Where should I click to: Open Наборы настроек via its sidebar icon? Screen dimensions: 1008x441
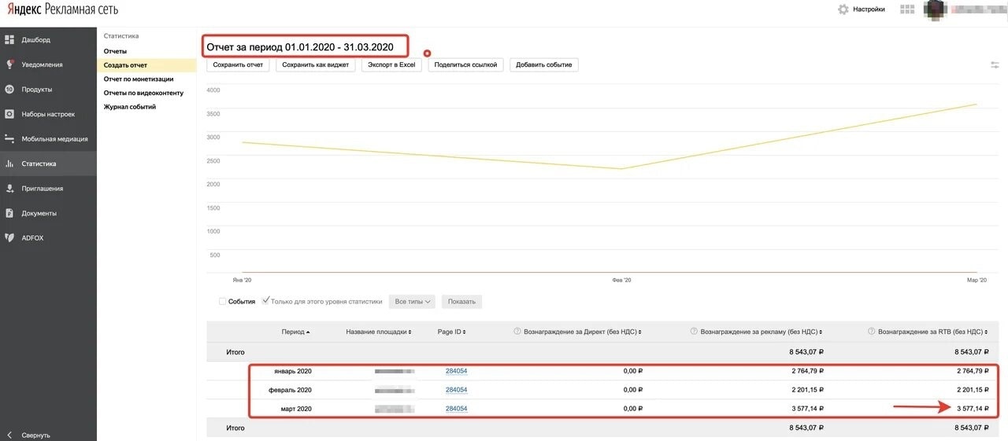coord(9,114)
